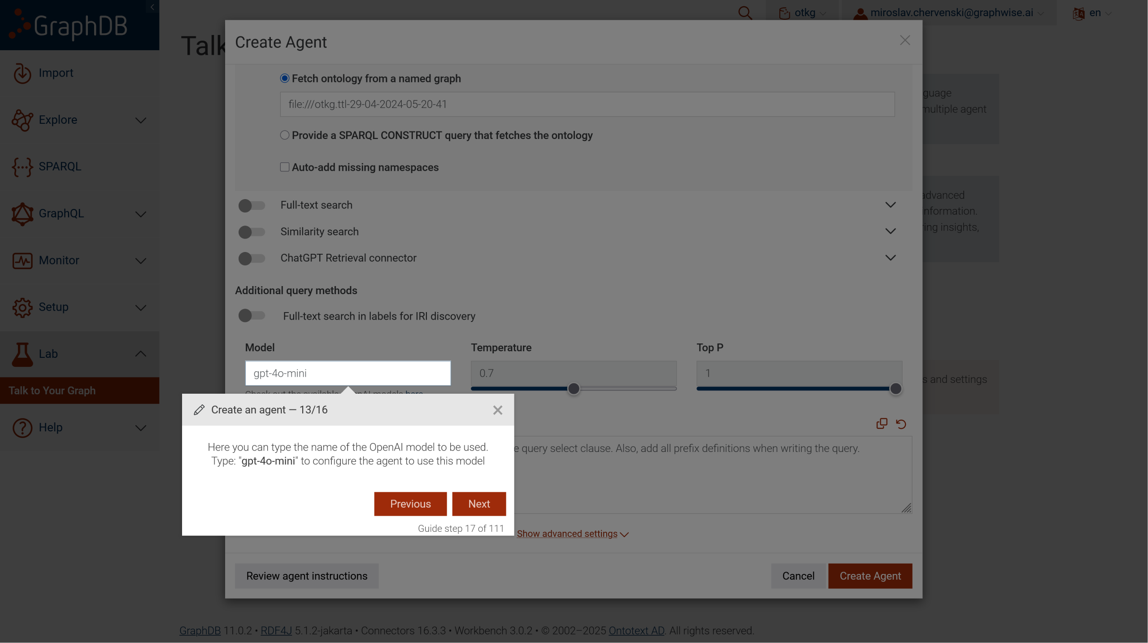Open the Ontotext AD footer link
Screen dimensions: 1148x643
(x=636, y=630)
